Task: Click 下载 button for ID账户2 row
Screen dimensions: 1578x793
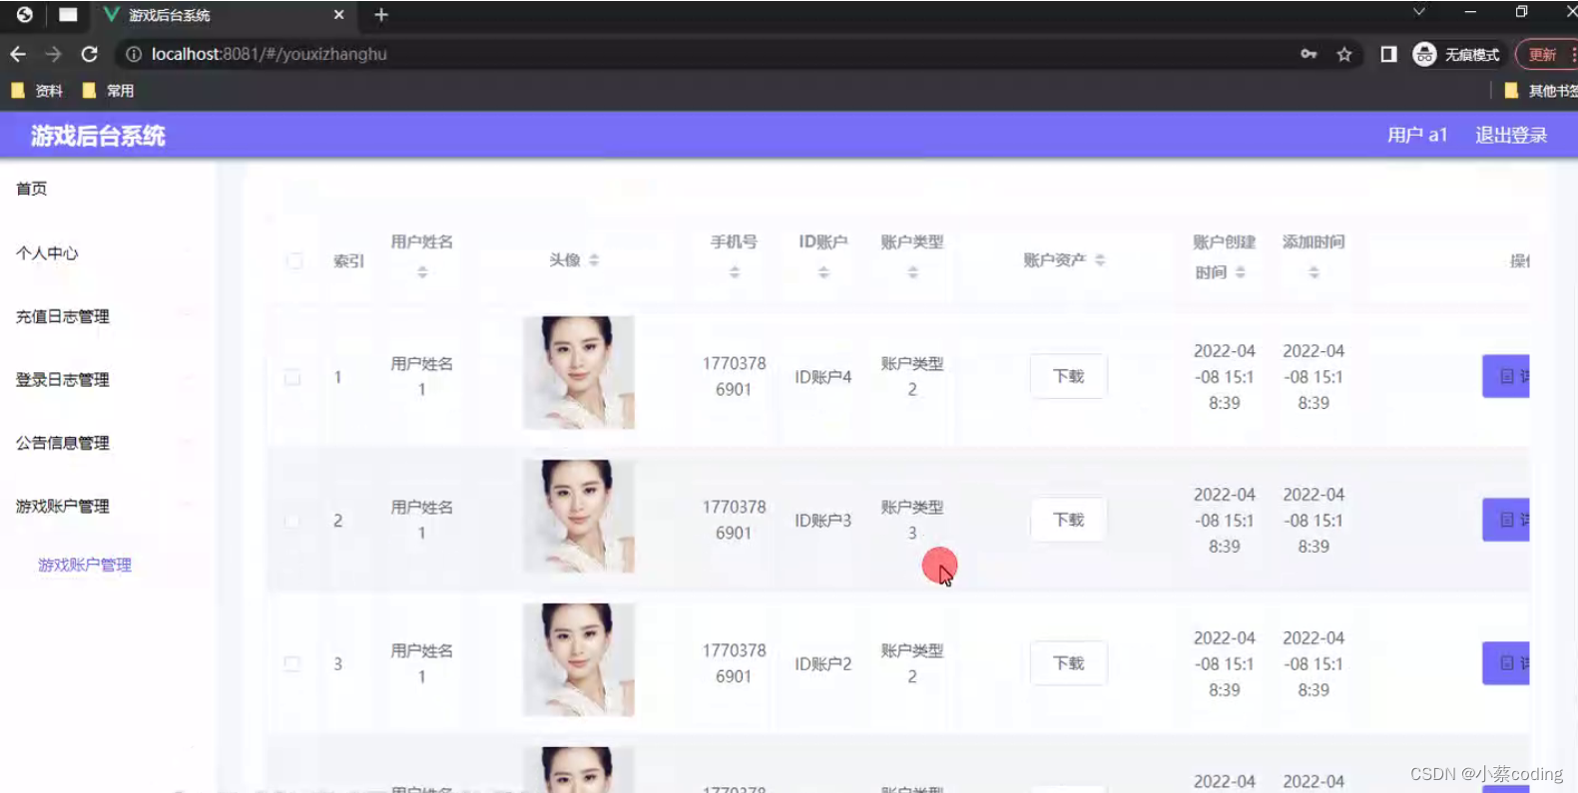Action: pos(1068,663)
